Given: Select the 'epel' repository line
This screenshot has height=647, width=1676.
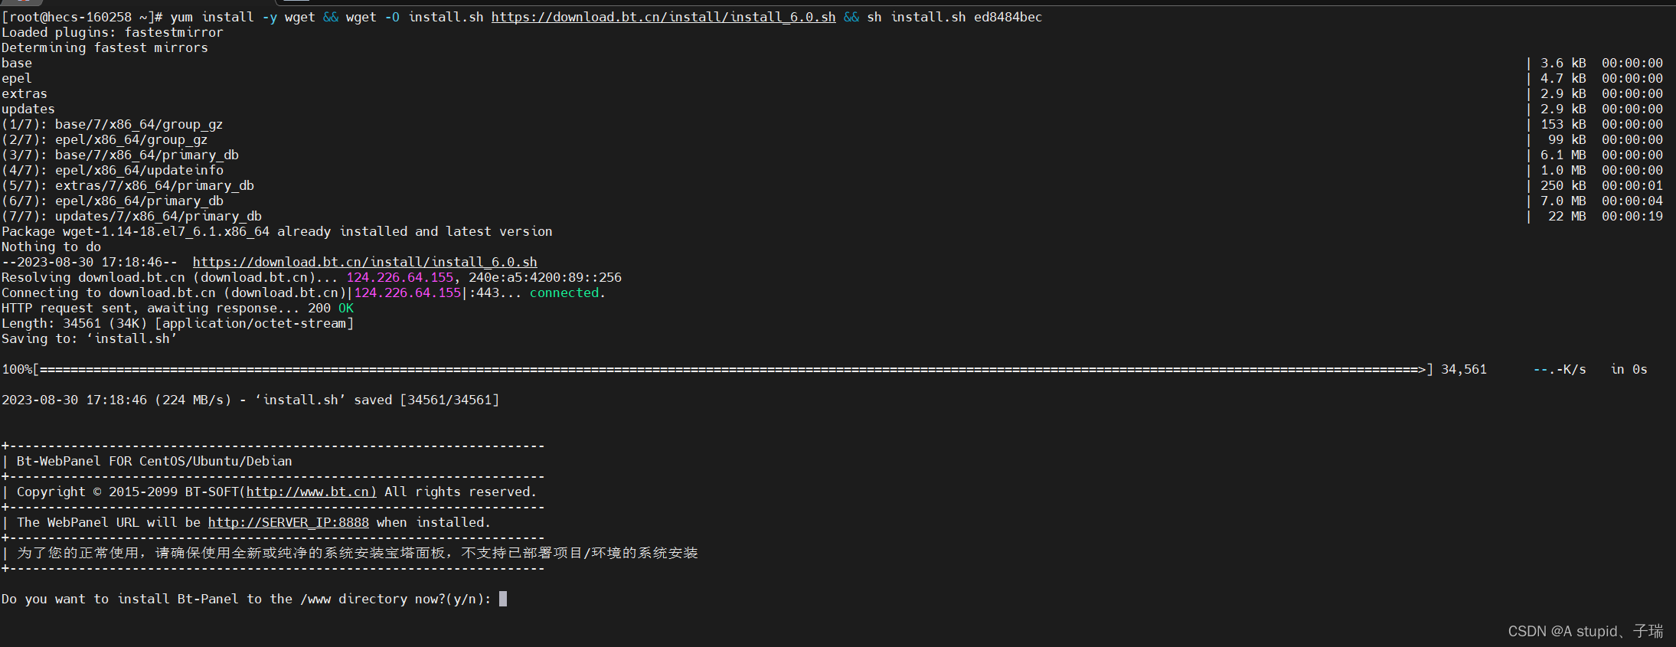Looking at the screenshot, I should [x=17, y=78].
